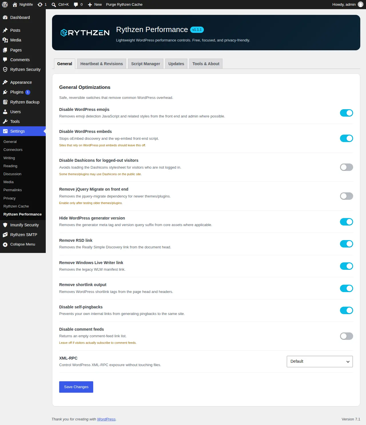Open Writing settings submenu item

(23, 158)
